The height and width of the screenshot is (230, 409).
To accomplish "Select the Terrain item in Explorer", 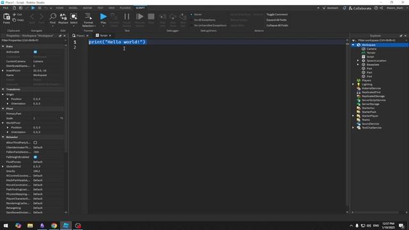I will point(371,52).
